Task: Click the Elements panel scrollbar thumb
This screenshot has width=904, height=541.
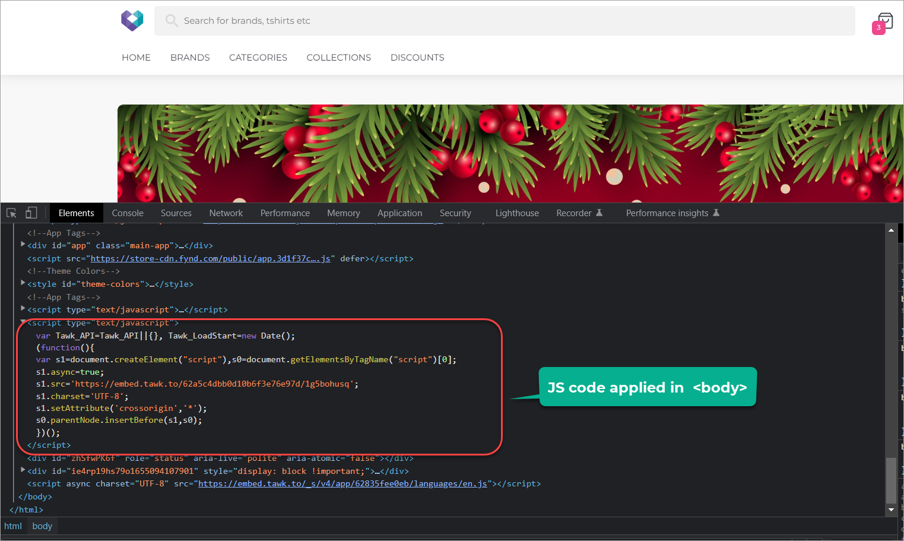Action: (891, 480)
